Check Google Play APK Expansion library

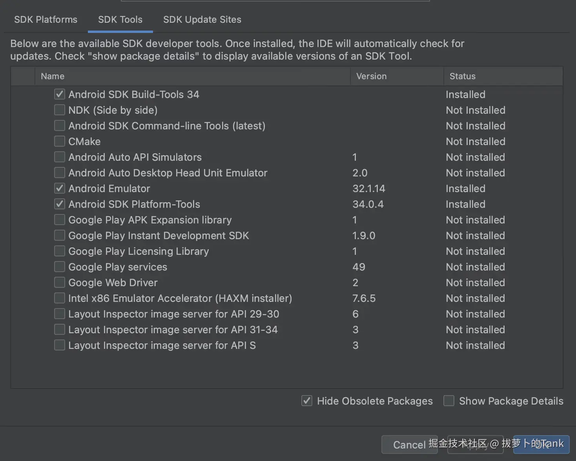coord(60,220)
